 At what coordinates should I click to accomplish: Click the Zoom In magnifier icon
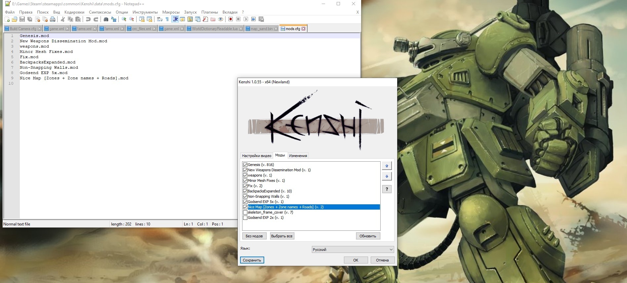pyautogui.click(x=124, y=19)
